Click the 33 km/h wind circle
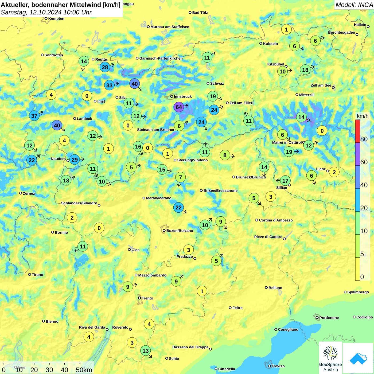374x374 pixels. (109, 85)
